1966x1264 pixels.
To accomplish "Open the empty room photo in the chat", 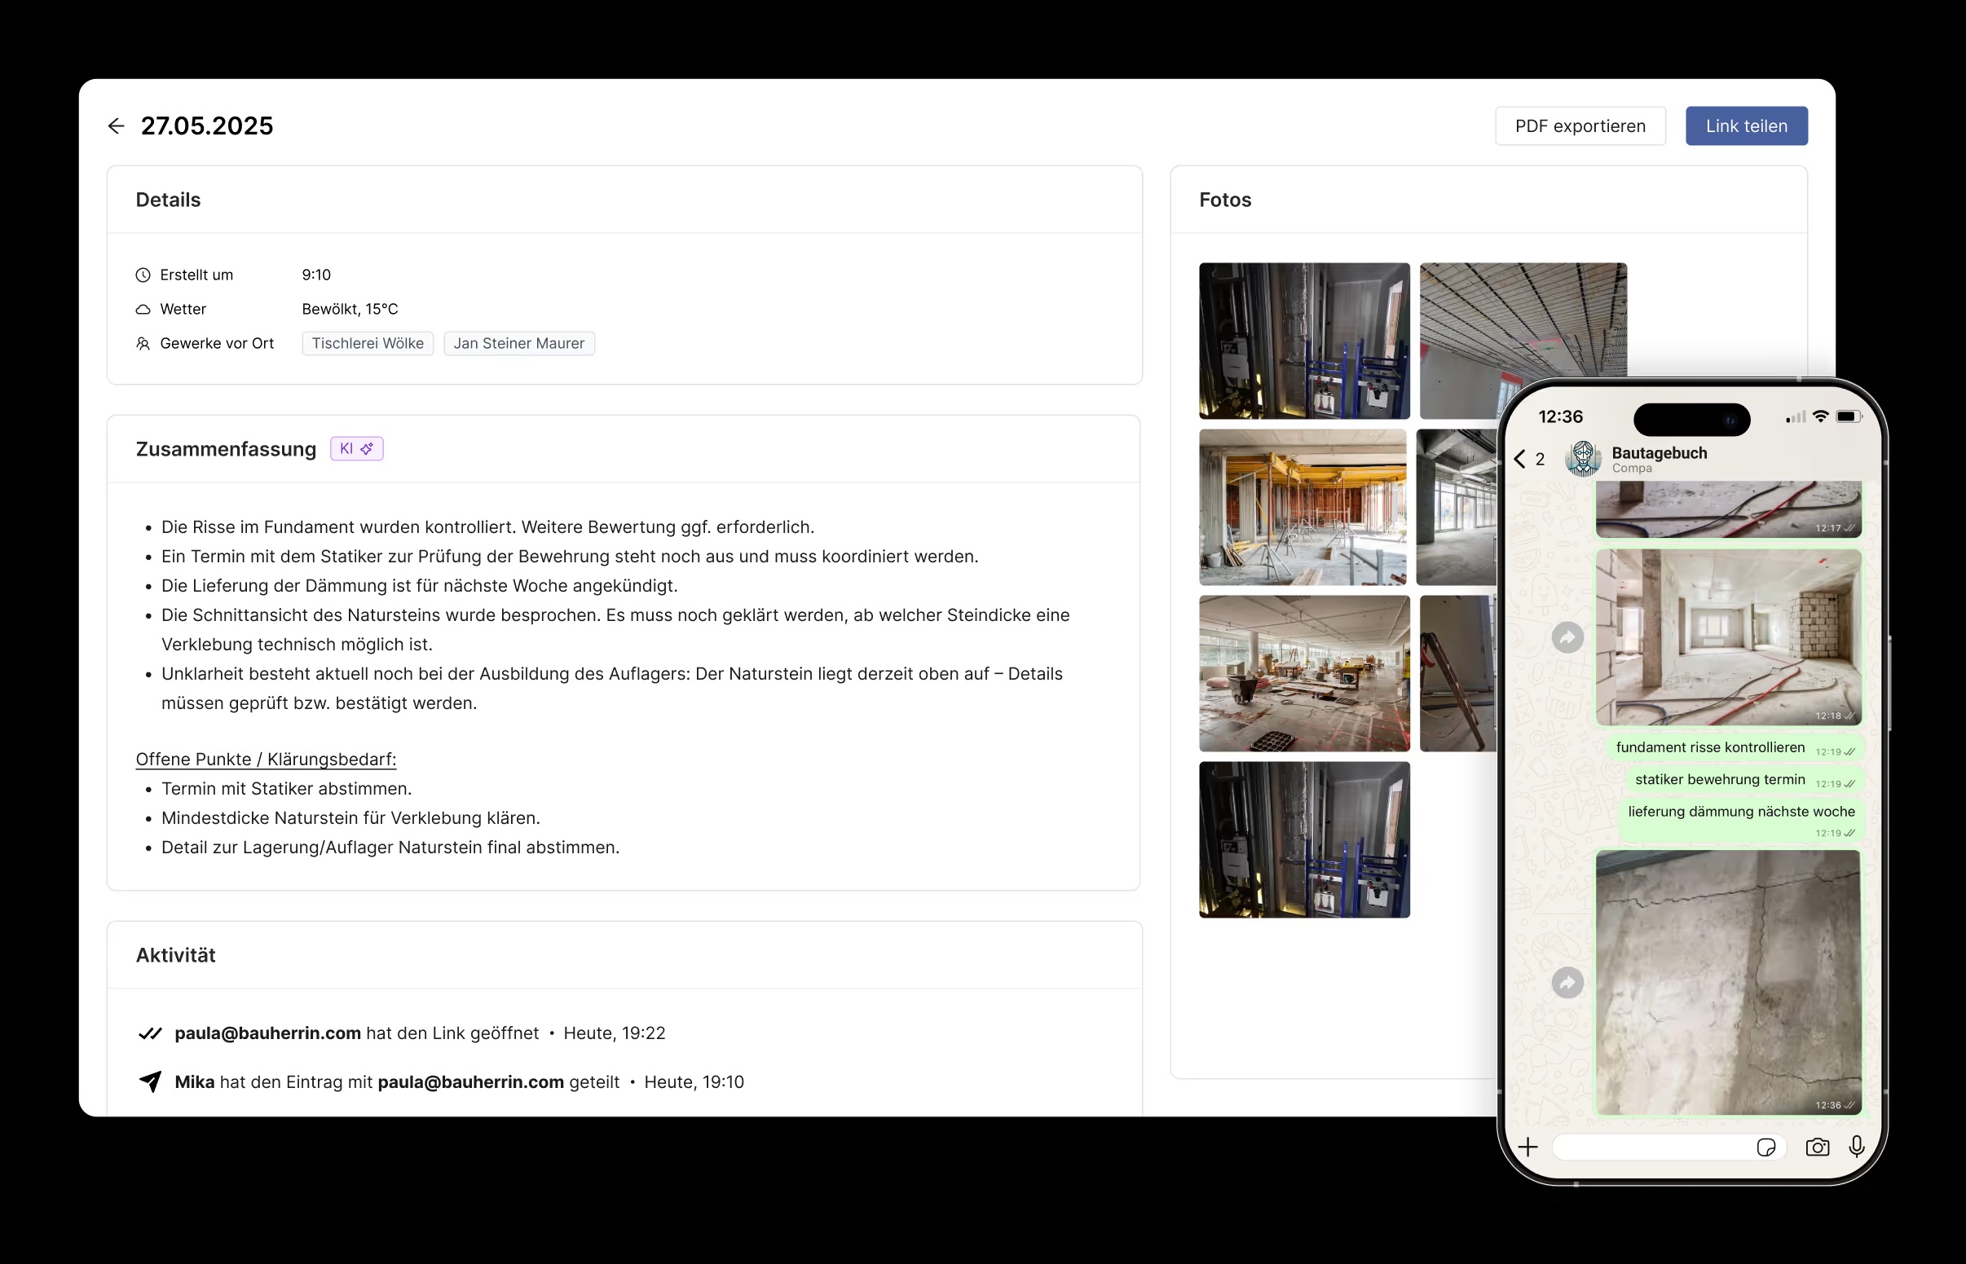I will coord(1728,638).
